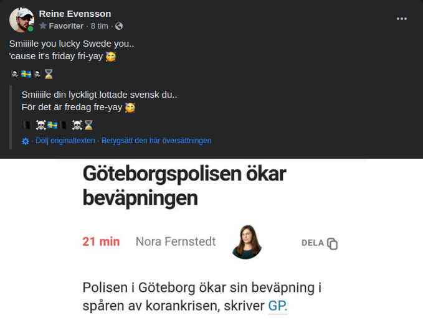Open Reine Evensson's profile picture
This screenshot has height=323, width=423.
21,20
